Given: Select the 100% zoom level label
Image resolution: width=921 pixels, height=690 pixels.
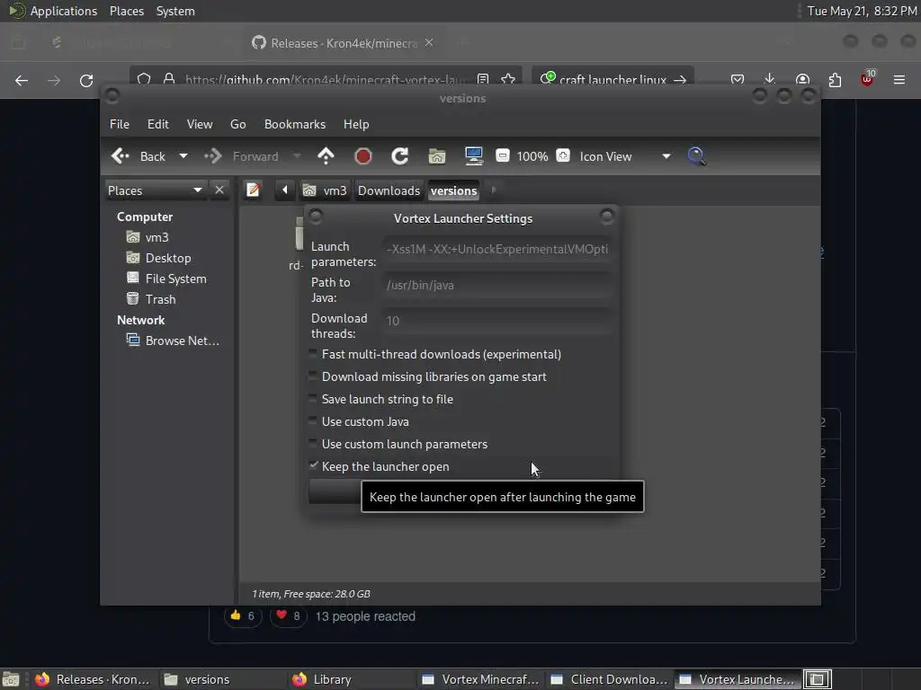Looking at the screenshot, I should tap(532, 156).
